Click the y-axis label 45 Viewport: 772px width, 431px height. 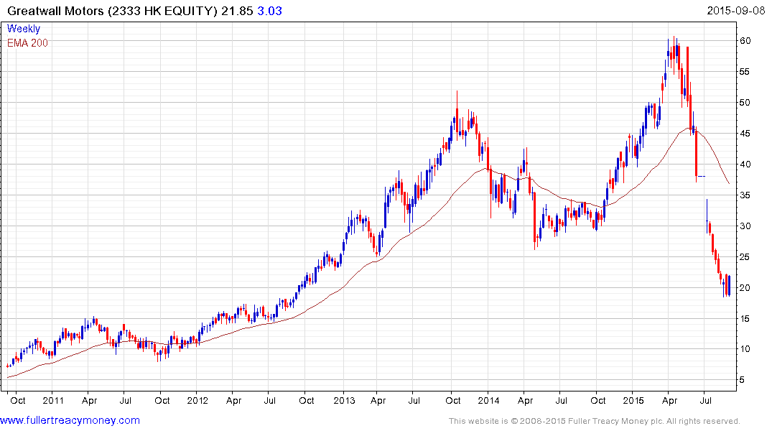pyautogui.click(x=745, y=134)
